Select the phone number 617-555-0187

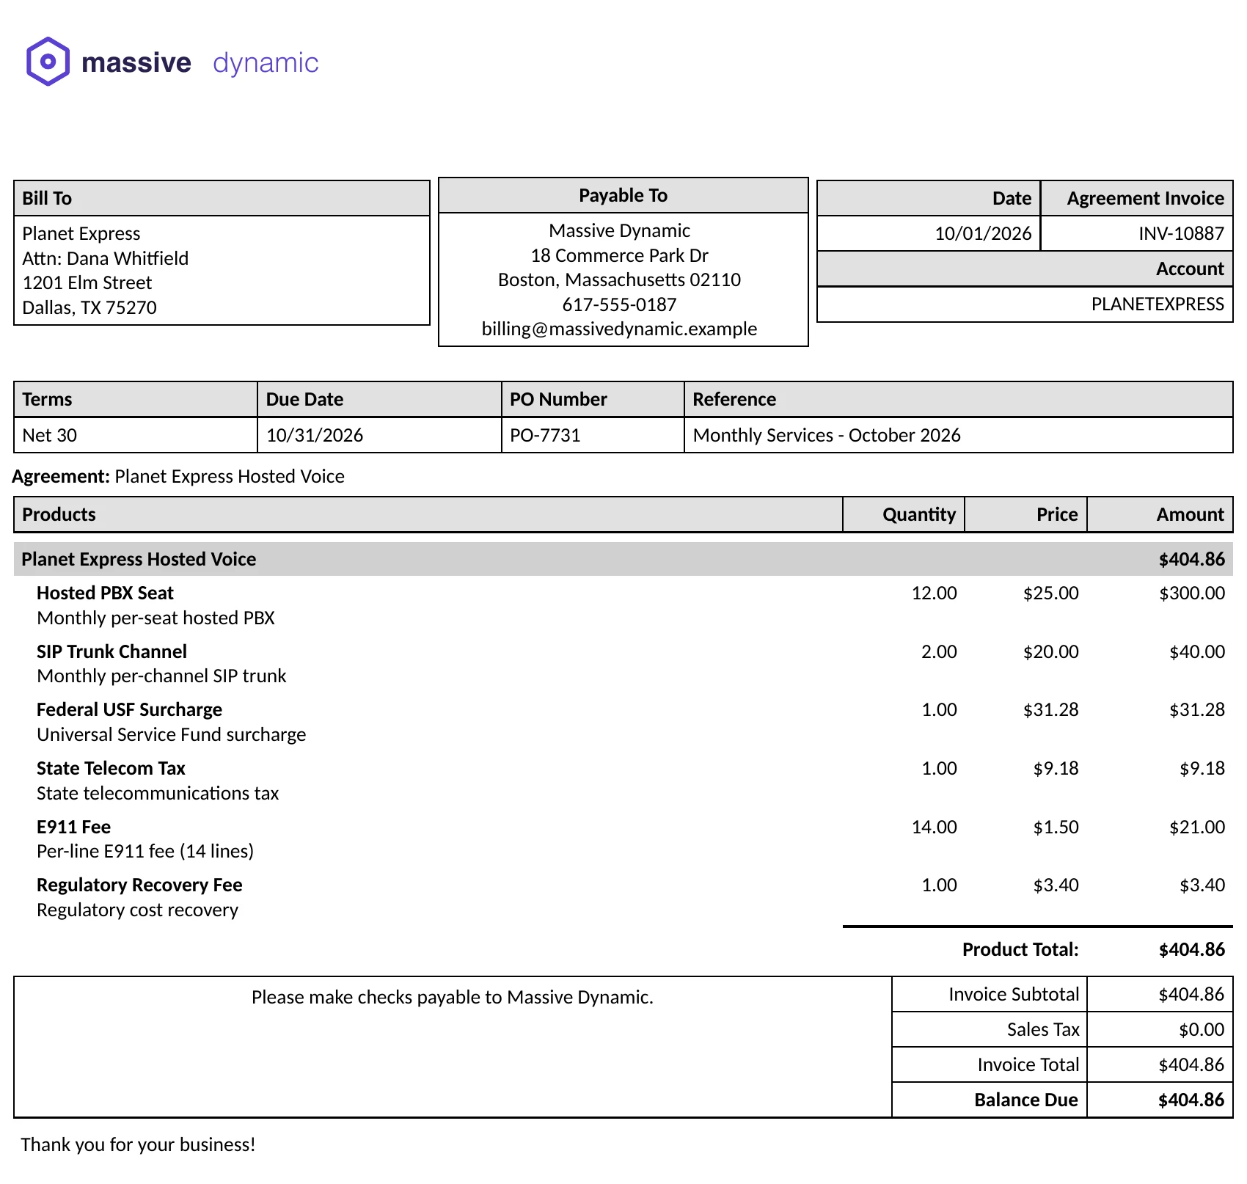(x=619, y=304)
